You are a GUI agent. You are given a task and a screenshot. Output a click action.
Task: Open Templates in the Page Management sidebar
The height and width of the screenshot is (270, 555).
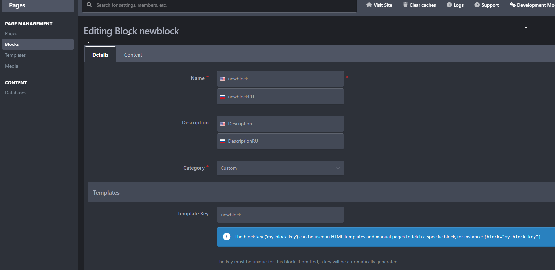point(15,55)
